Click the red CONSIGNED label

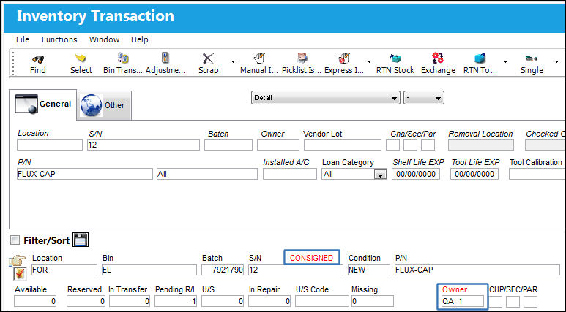coord(311,258)
